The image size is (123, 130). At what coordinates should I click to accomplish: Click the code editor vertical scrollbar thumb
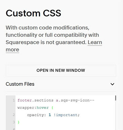coord(116,98)
